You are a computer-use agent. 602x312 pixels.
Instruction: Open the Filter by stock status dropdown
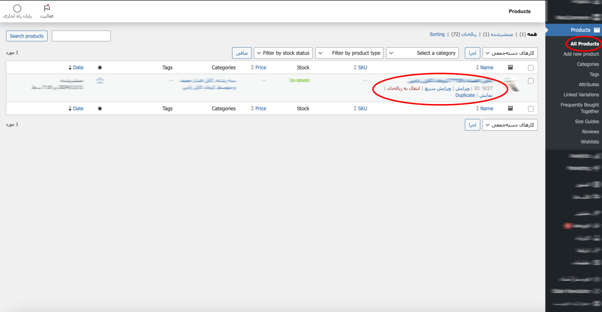[283, 53]
